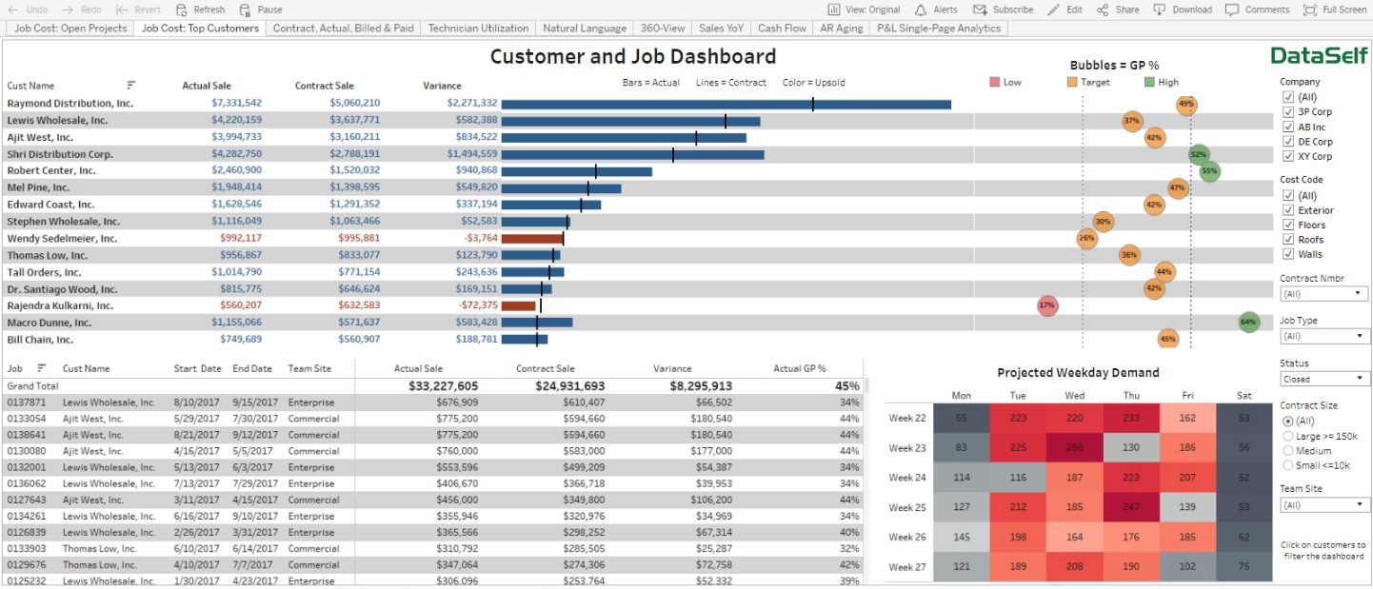The image size is (1373, 589).
Task: Click Raymond Distribution, Inc. customer name
Action: pyautogui.click(x=70, y=103)
